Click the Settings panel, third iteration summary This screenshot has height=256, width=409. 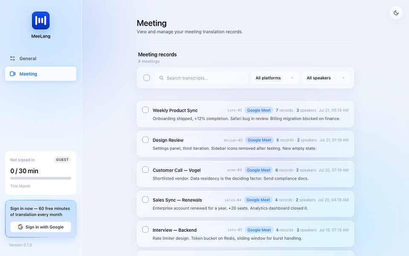click(x=234, y=148)
